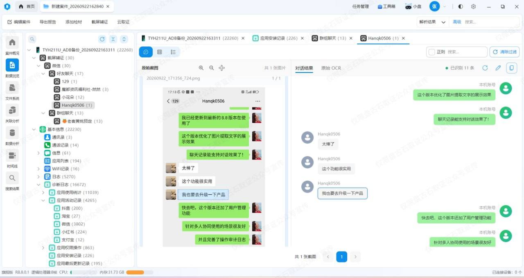Select the 原始 OCR tab

click(x=331, y=68)
